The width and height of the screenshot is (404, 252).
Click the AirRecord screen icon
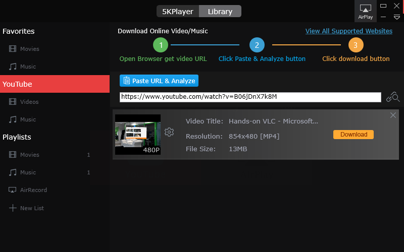[12, 190]
